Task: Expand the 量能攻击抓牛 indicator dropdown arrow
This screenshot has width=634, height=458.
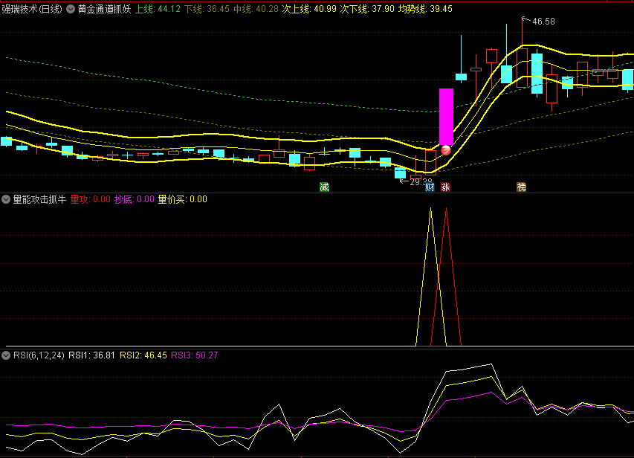Action: click(6, 199)
